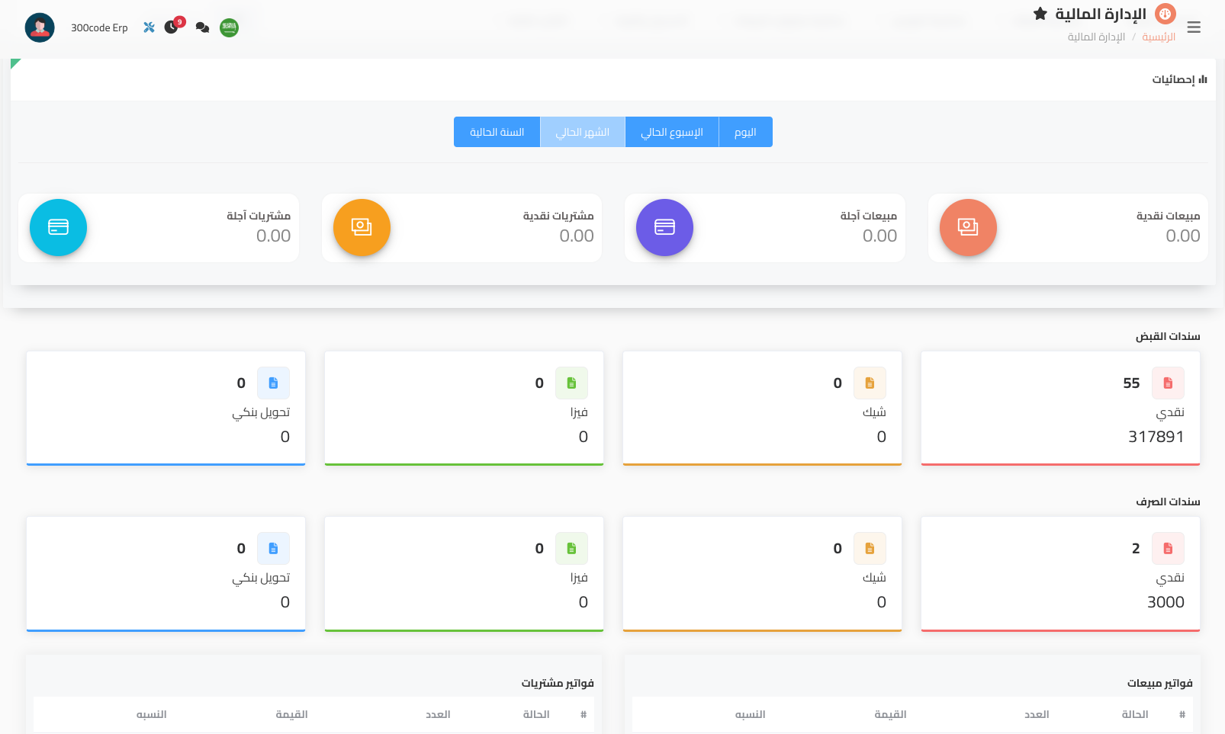Open the chat messages icon
This screenshot has width=1225, height=734.
click(x=202, y=27)
